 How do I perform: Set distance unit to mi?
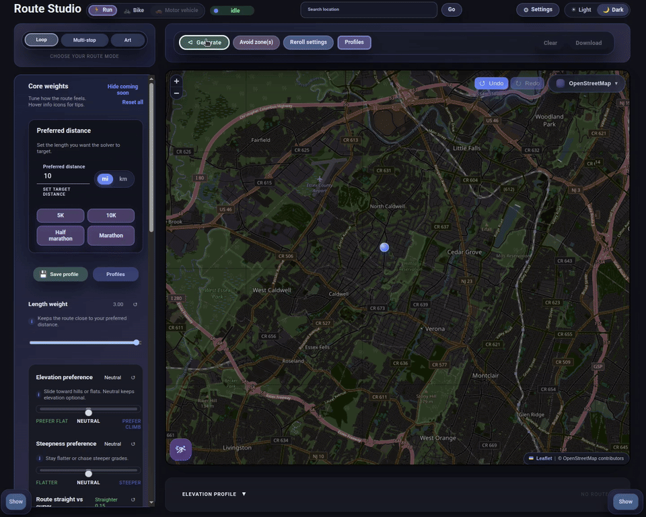click(105, 179)
